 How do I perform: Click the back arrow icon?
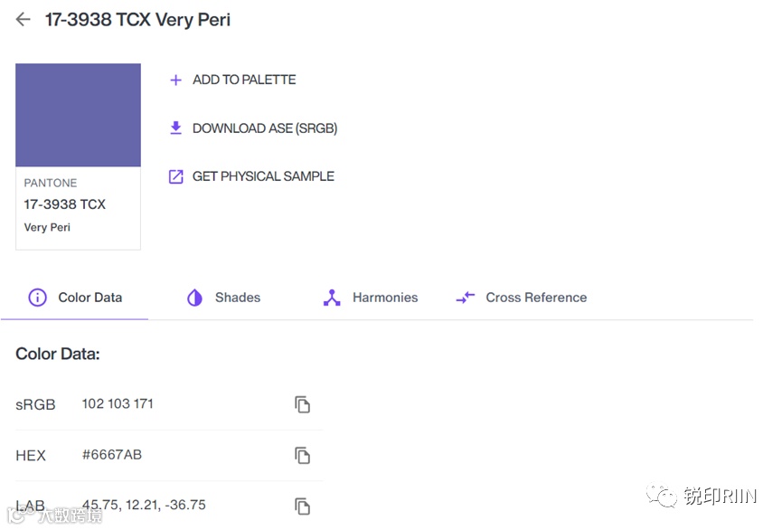tap(23, 19)
